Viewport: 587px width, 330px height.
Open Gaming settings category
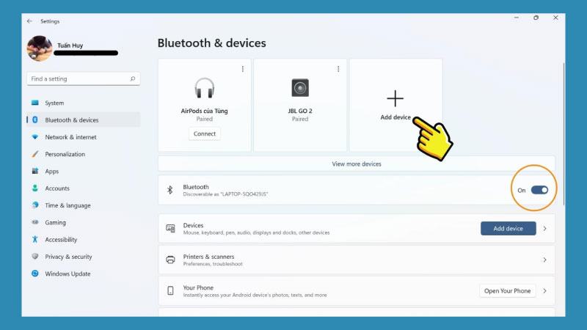[84, 222]
